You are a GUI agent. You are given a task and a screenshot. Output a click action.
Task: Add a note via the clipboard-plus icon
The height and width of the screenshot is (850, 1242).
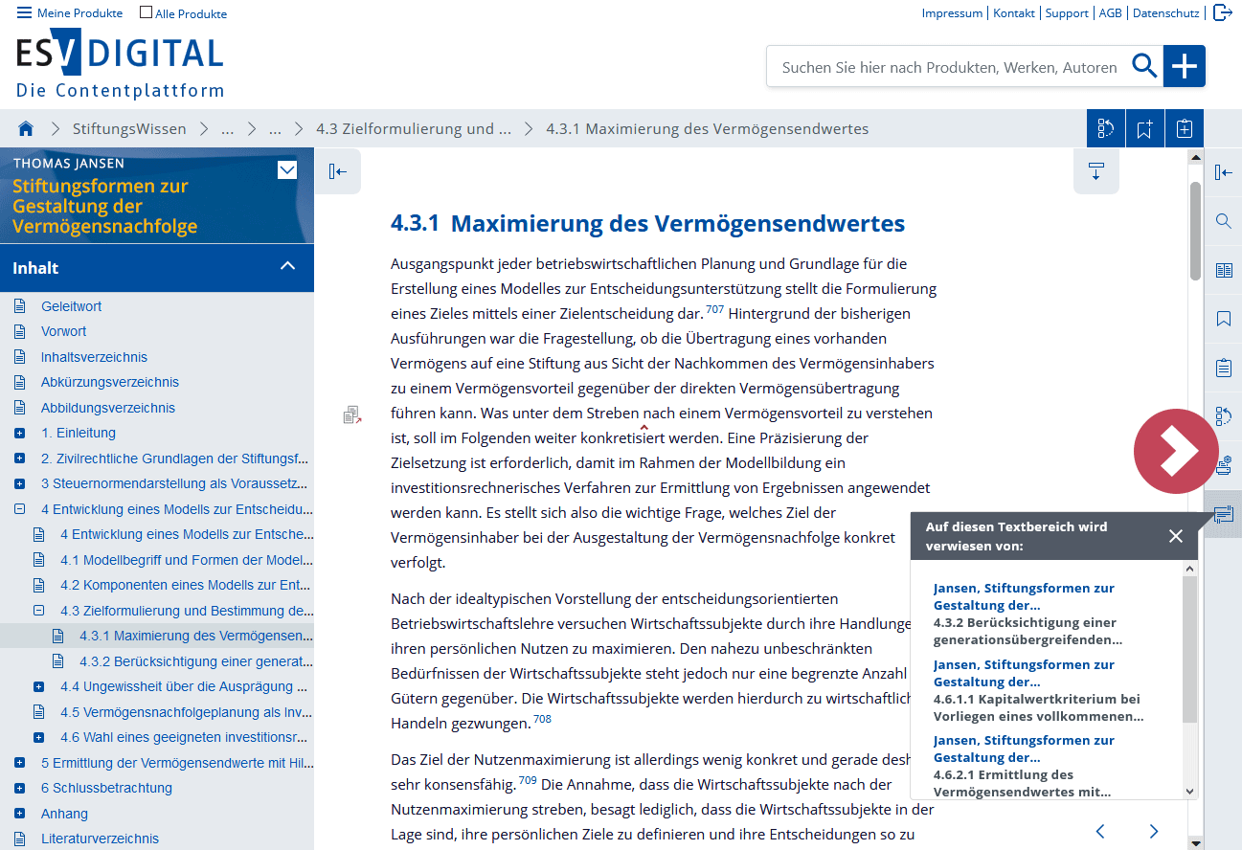1185,128
